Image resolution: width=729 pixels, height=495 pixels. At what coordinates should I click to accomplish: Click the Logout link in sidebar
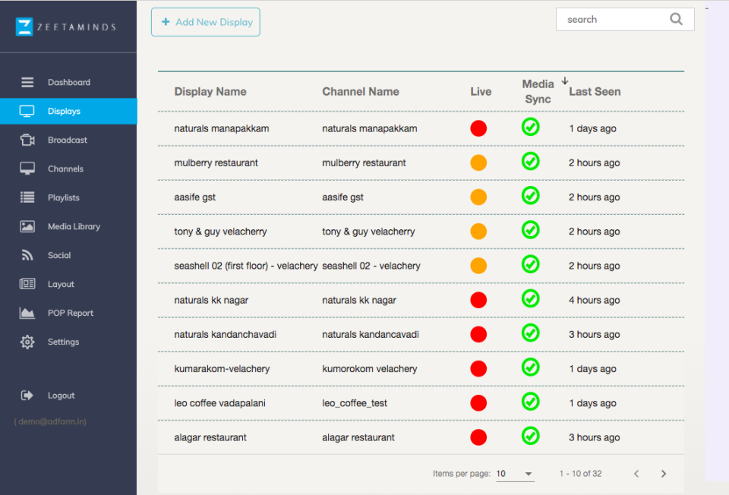click(61, 396)
